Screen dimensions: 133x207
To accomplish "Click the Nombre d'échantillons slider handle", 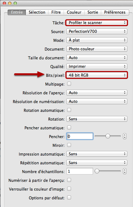I will coord(97,171).
